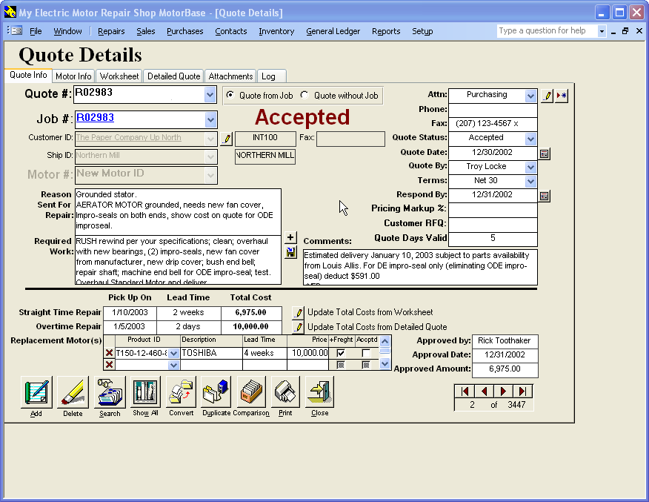The width and height of the screenshot is (649, 502).
Task: Open calendar picker beside Quote Date
Action: click(x=545, y=153)
